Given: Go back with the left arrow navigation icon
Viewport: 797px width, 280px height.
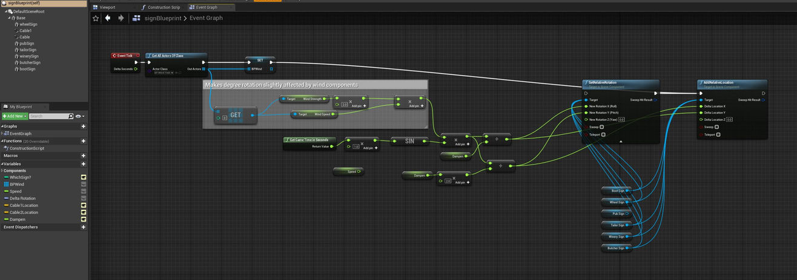Looking at the screenshot, I should 108,18.
